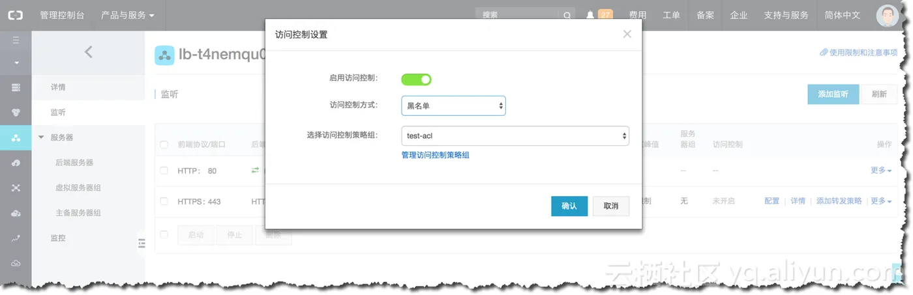
Task: Click the 确认 button in the dialog
Action: [569, 206]
